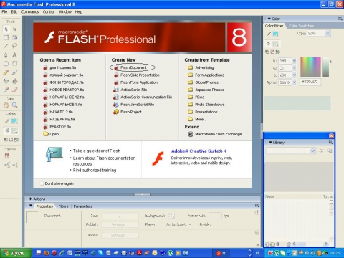The width and height of the screenshot is (344, 258).
Task: Open the Library document dropdown
Action: (x=312, y=150)
